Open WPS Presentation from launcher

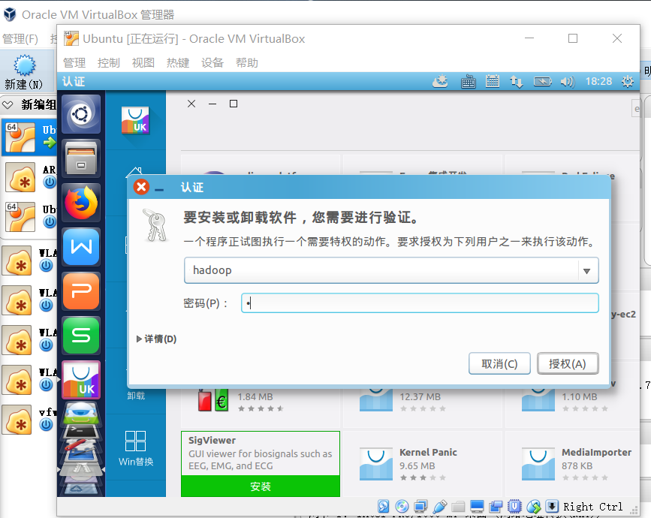pyautogui.click(x=81, y=291)
